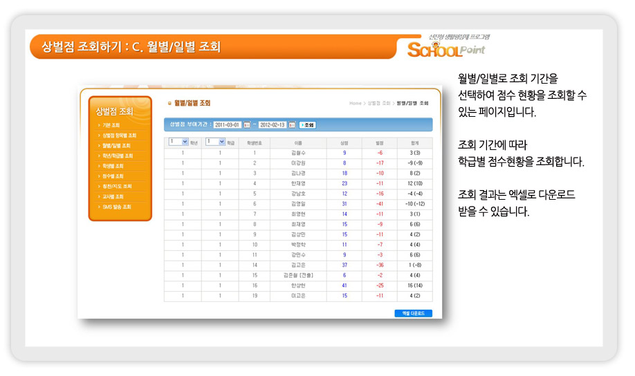Image resolution: width=635 pixels, height=376 pixels.
Task: Open 상벌점 항목별 조회 in sidebar
Action: click(119, 135)
